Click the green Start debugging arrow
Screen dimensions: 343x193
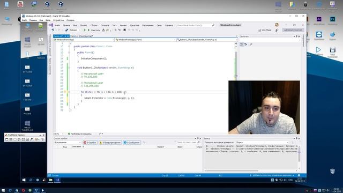pyautogui.click(x=85, y=30)
